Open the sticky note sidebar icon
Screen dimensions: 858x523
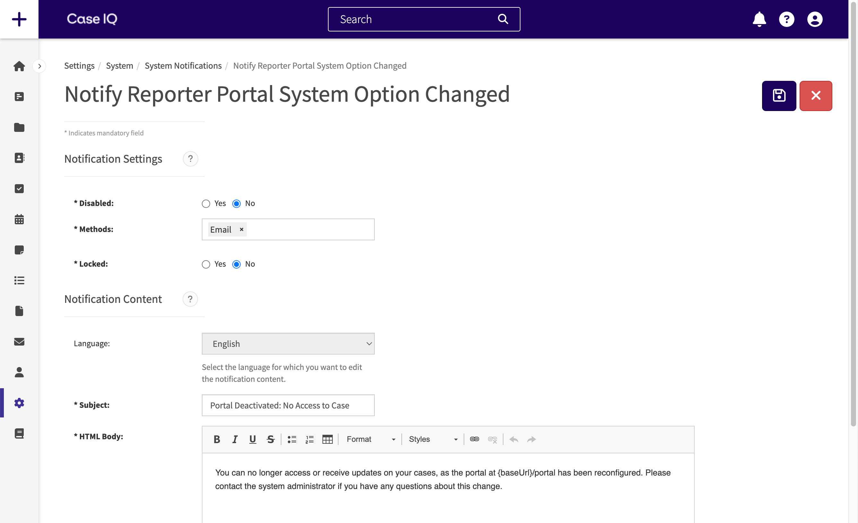(19, 250)
